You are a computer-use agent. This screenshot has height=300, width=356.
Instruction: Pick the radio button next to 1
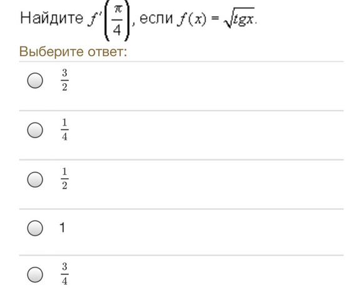[35, 228]
